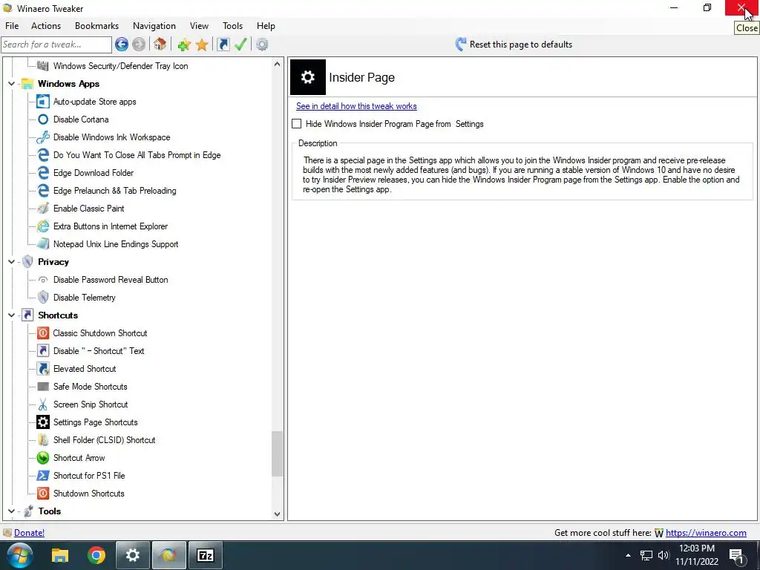Click tree scrollbar down arrow

click(x=278, y=514)
